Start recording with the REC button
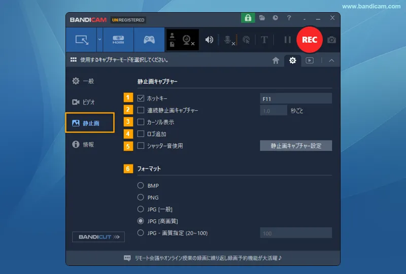The height and width of the screenshot is (274, 406). coord(310,40)
